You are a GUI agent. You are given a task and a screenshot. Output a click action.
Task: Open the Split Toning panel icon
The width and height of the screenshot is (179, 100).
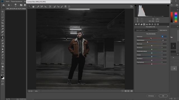[x=147, y=24]
